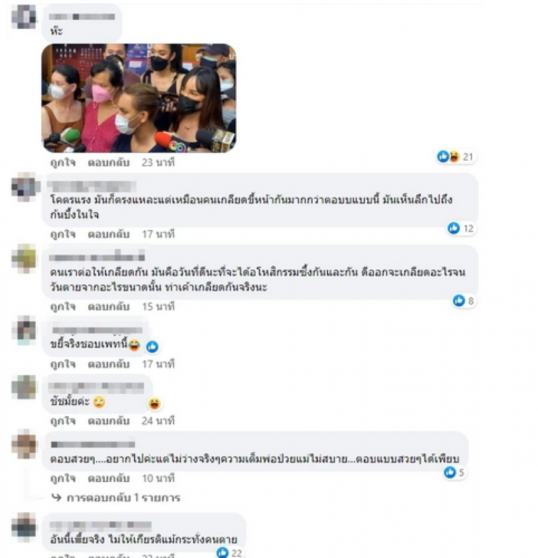Click ตอบกลับ under the photo comment

108,163
